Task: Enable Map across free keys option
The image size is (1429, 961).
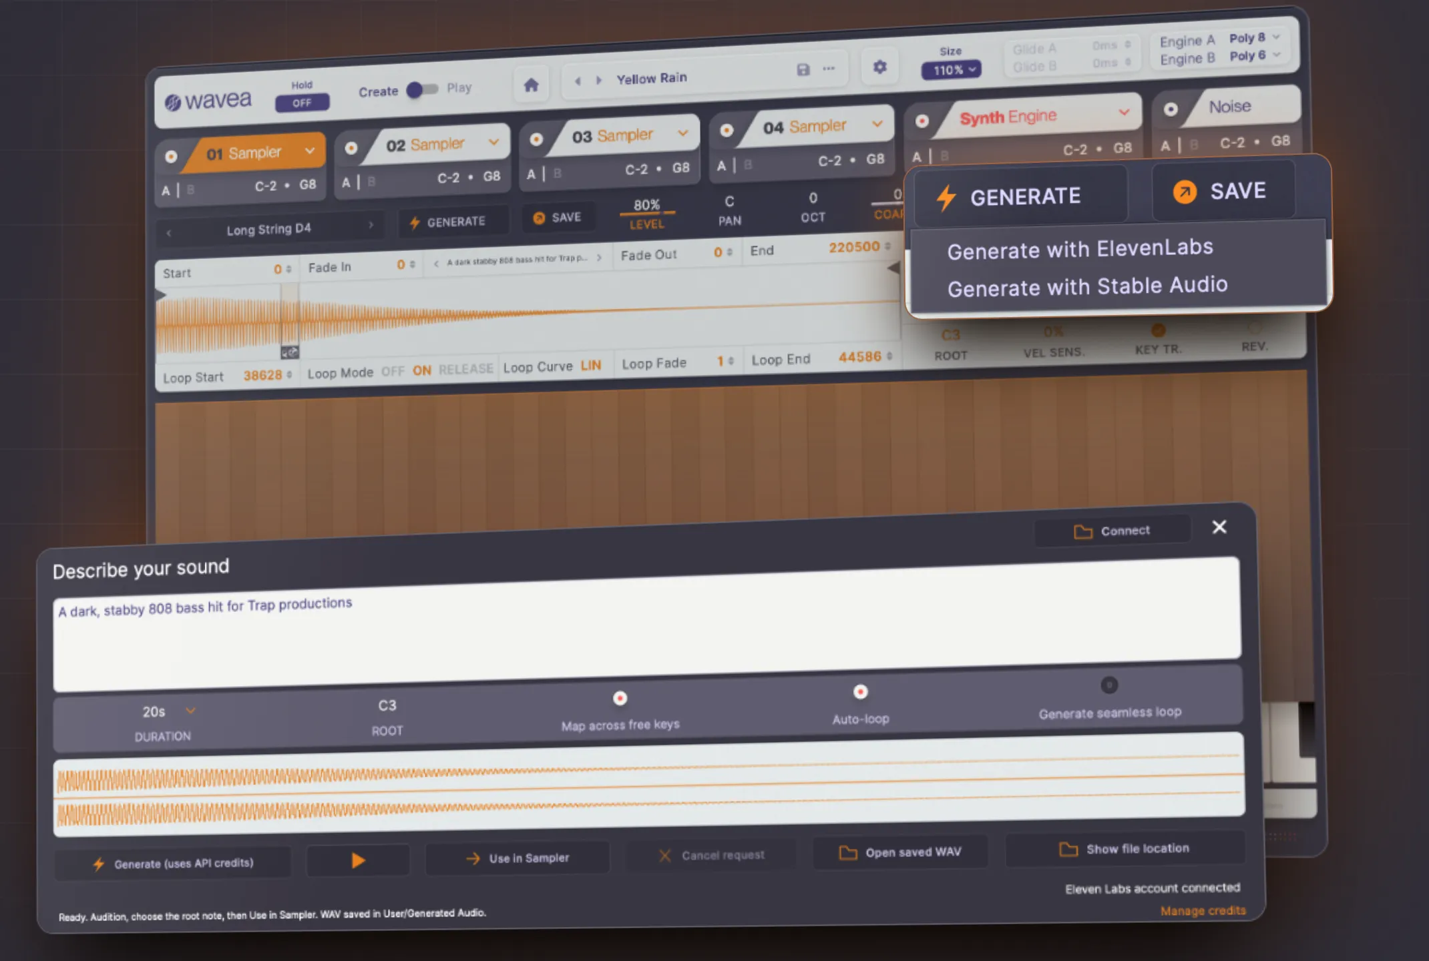Action: (x=620, y=698)
